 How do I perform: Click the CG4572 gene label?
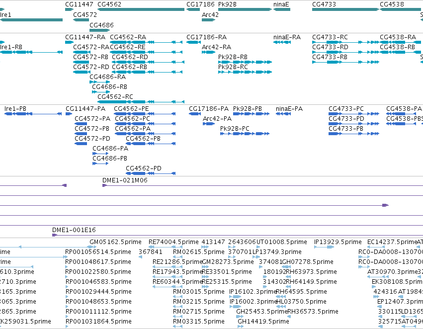85,15
